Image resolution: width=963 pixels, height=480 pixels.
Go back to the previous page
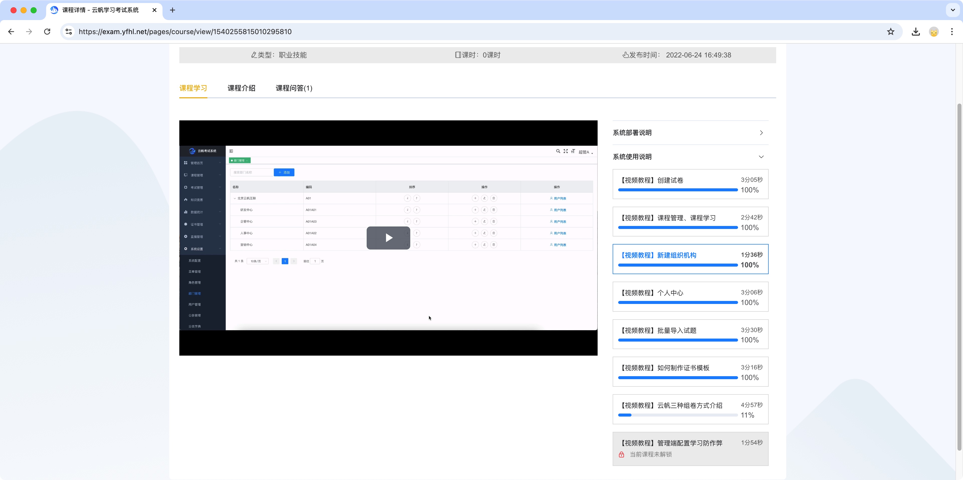pyautogui.click(x=11, y=32)
